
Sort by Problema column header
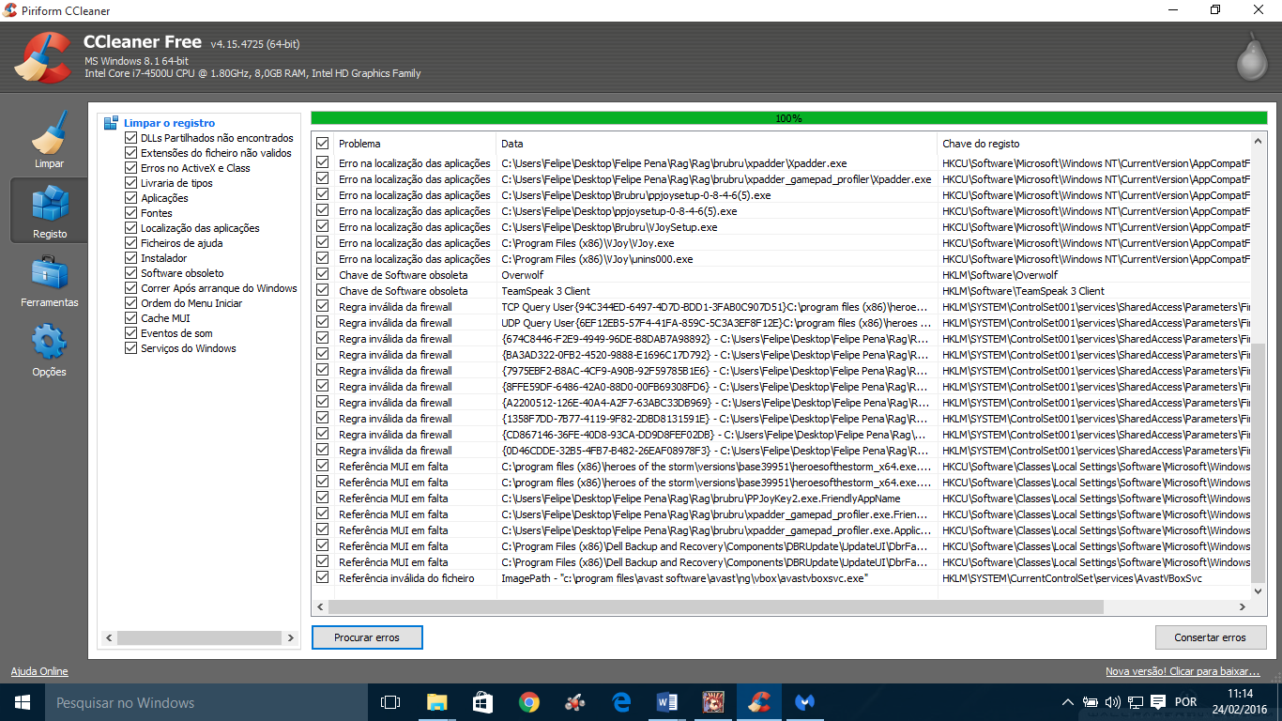(415, 144)
